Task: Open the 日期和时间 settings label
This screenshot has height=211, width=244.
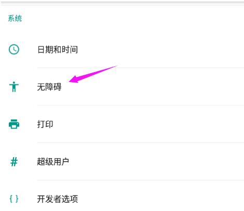Action: pos(58,50)
